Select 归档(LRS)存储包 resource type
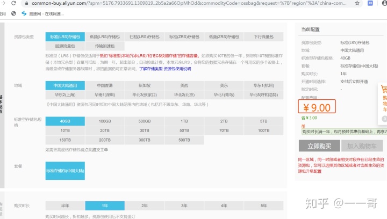The height and width of the screenshot is (219, 387). click(x=145, y=36)
